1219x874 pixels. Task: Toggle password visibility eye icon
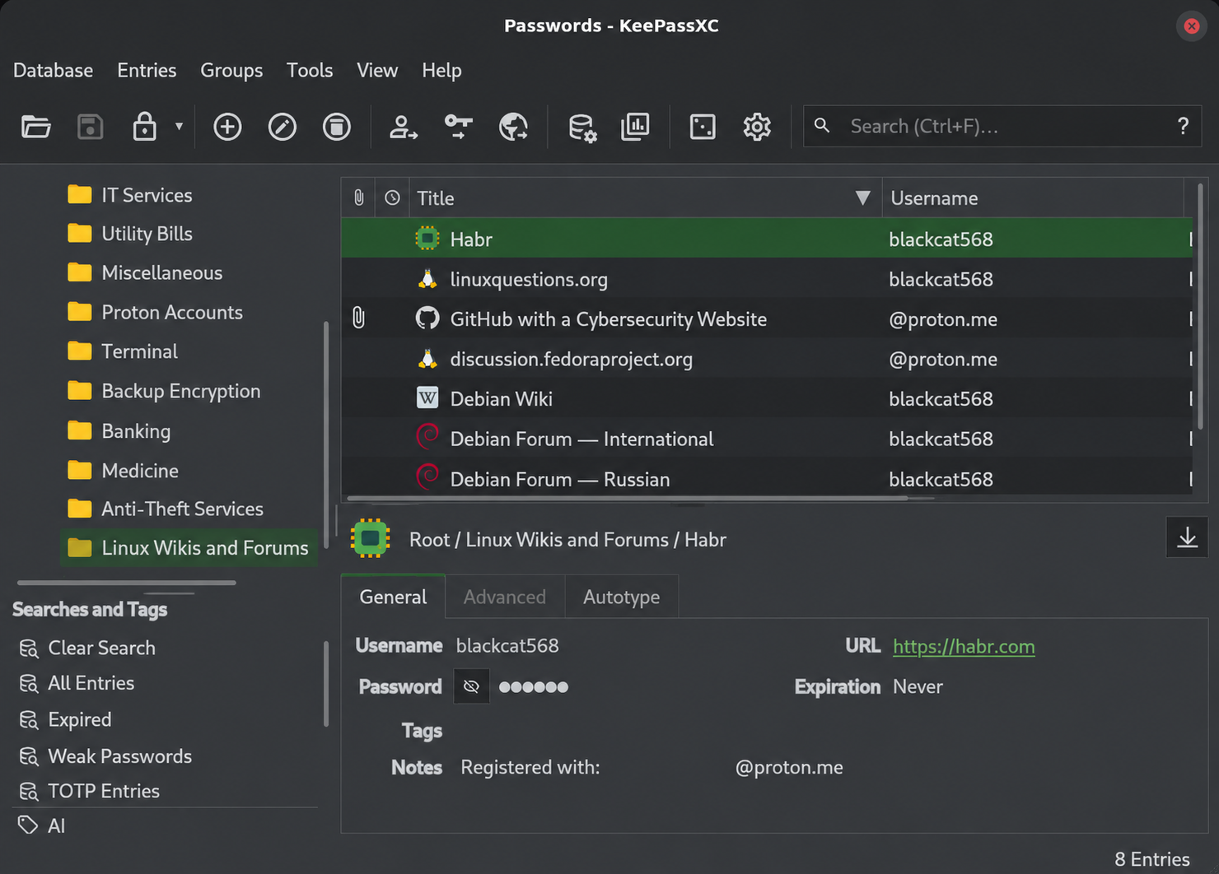click(x=471, y=686)
